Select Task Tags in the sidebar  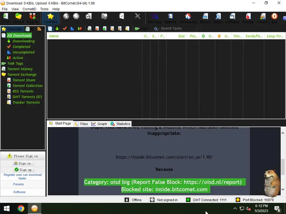(x=15, y=64)
